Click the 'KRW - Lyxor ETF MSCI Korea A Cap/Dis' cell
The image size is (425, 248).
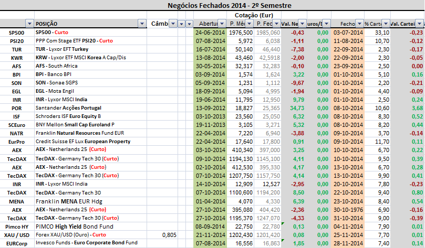coord(90,58)
